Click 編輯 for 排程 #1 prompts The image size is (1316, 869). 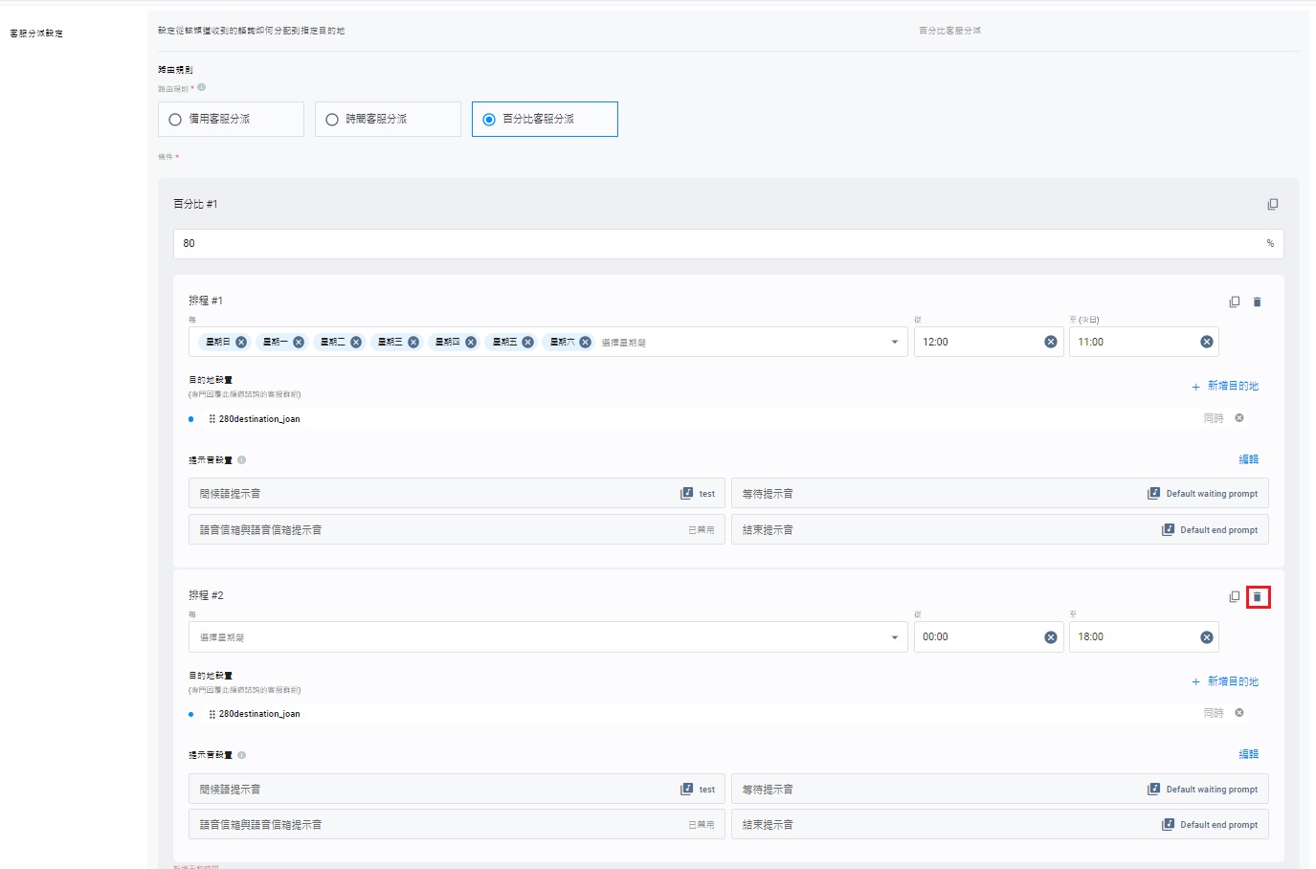[1249, 459]
